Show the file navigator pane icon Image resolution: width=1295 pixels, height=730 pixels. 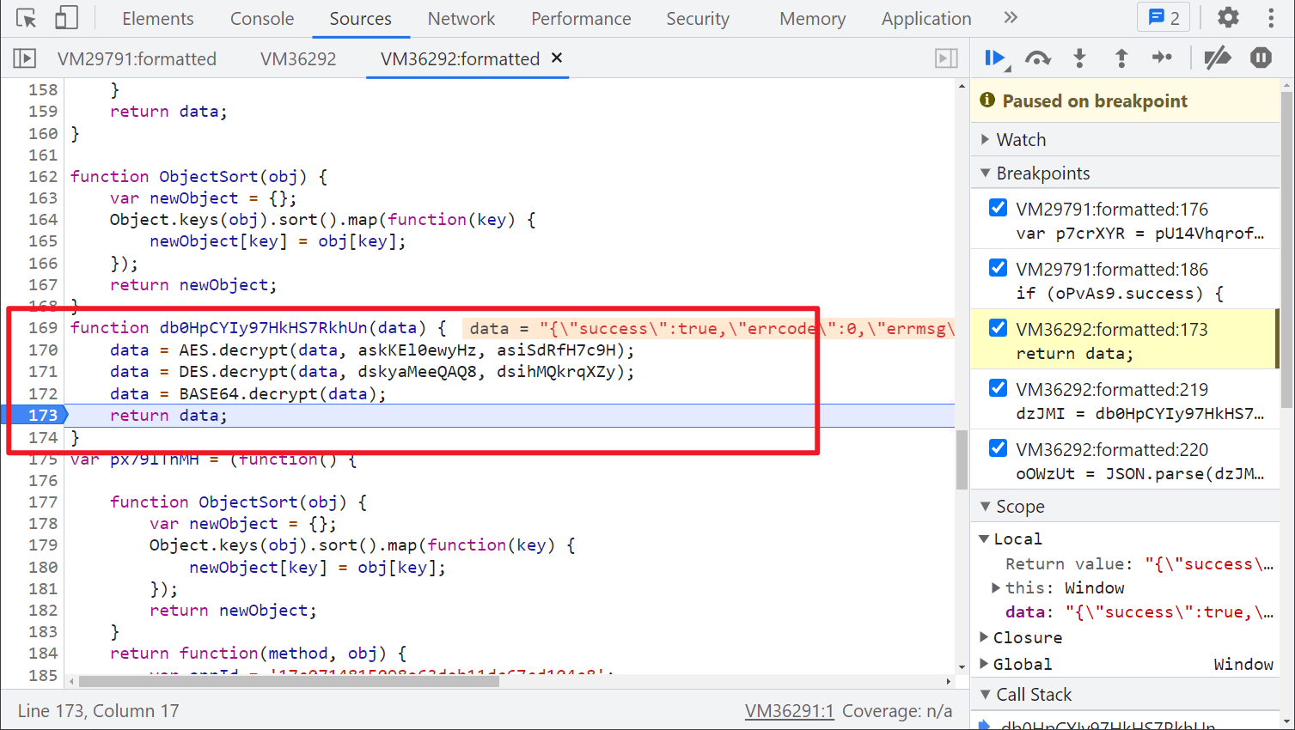pyautogui.click(x=25, y=58)
